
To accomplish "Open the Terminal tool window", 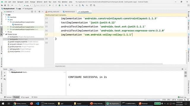I will [x=8, y=97].
